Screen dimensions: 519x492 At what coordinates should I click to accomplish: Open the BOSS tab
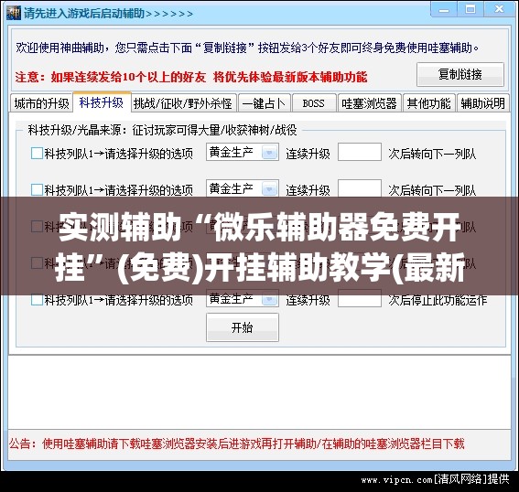tap(314, 103)
